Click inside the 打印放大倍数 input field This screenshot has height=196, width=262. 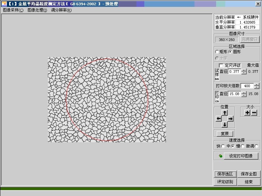click(x=247, y=86)
